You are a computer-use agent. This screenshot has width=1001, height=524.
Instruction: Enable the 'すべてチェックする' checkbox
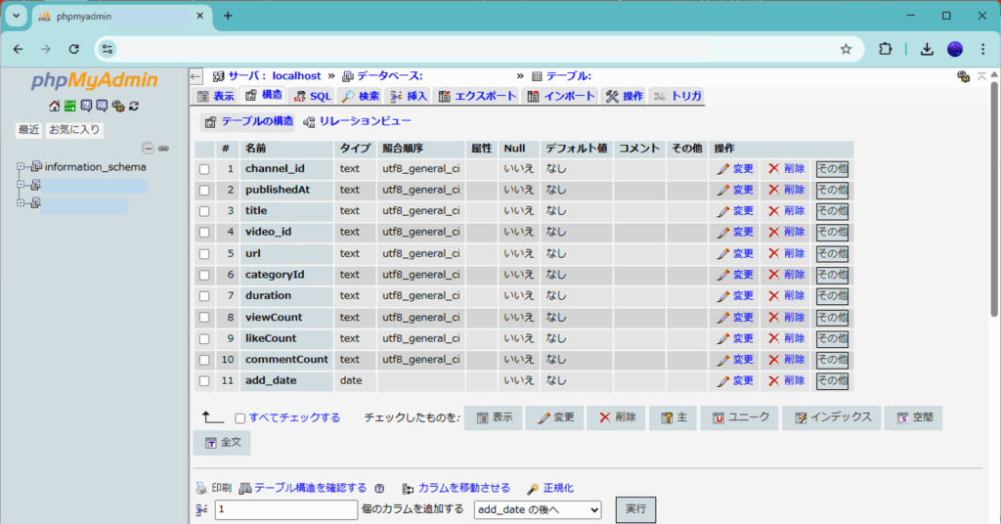[240, 418]
